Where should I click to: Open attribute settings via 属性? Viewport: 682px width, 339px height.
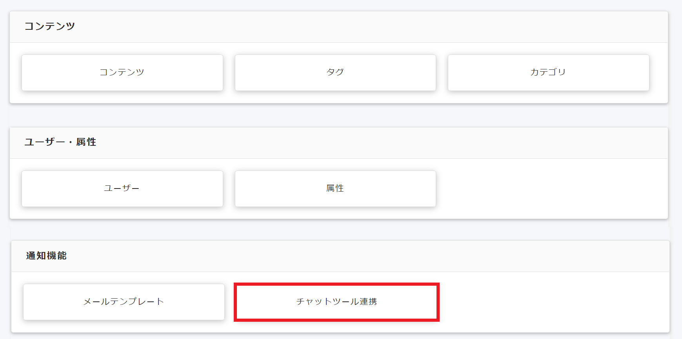335,189
